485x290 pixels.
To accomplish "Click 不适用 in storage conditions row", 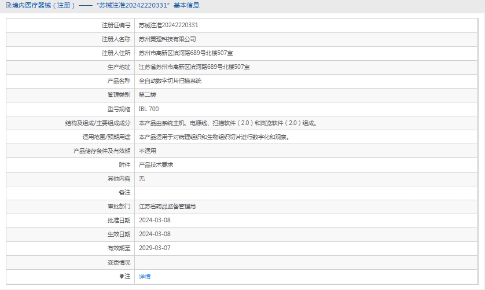I will click(x=148, y=150).
